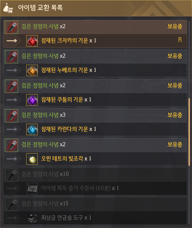Click the arrow beside 오핀 테트의 빛조각

click(x=12, y=159)
